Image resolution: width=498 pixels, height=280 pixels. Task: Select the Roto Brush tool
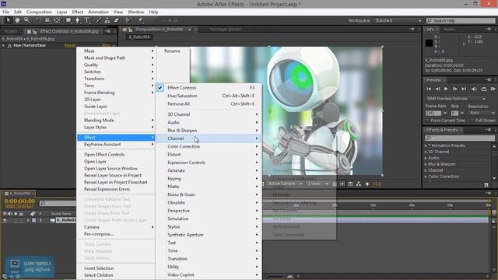pos(128,20)
